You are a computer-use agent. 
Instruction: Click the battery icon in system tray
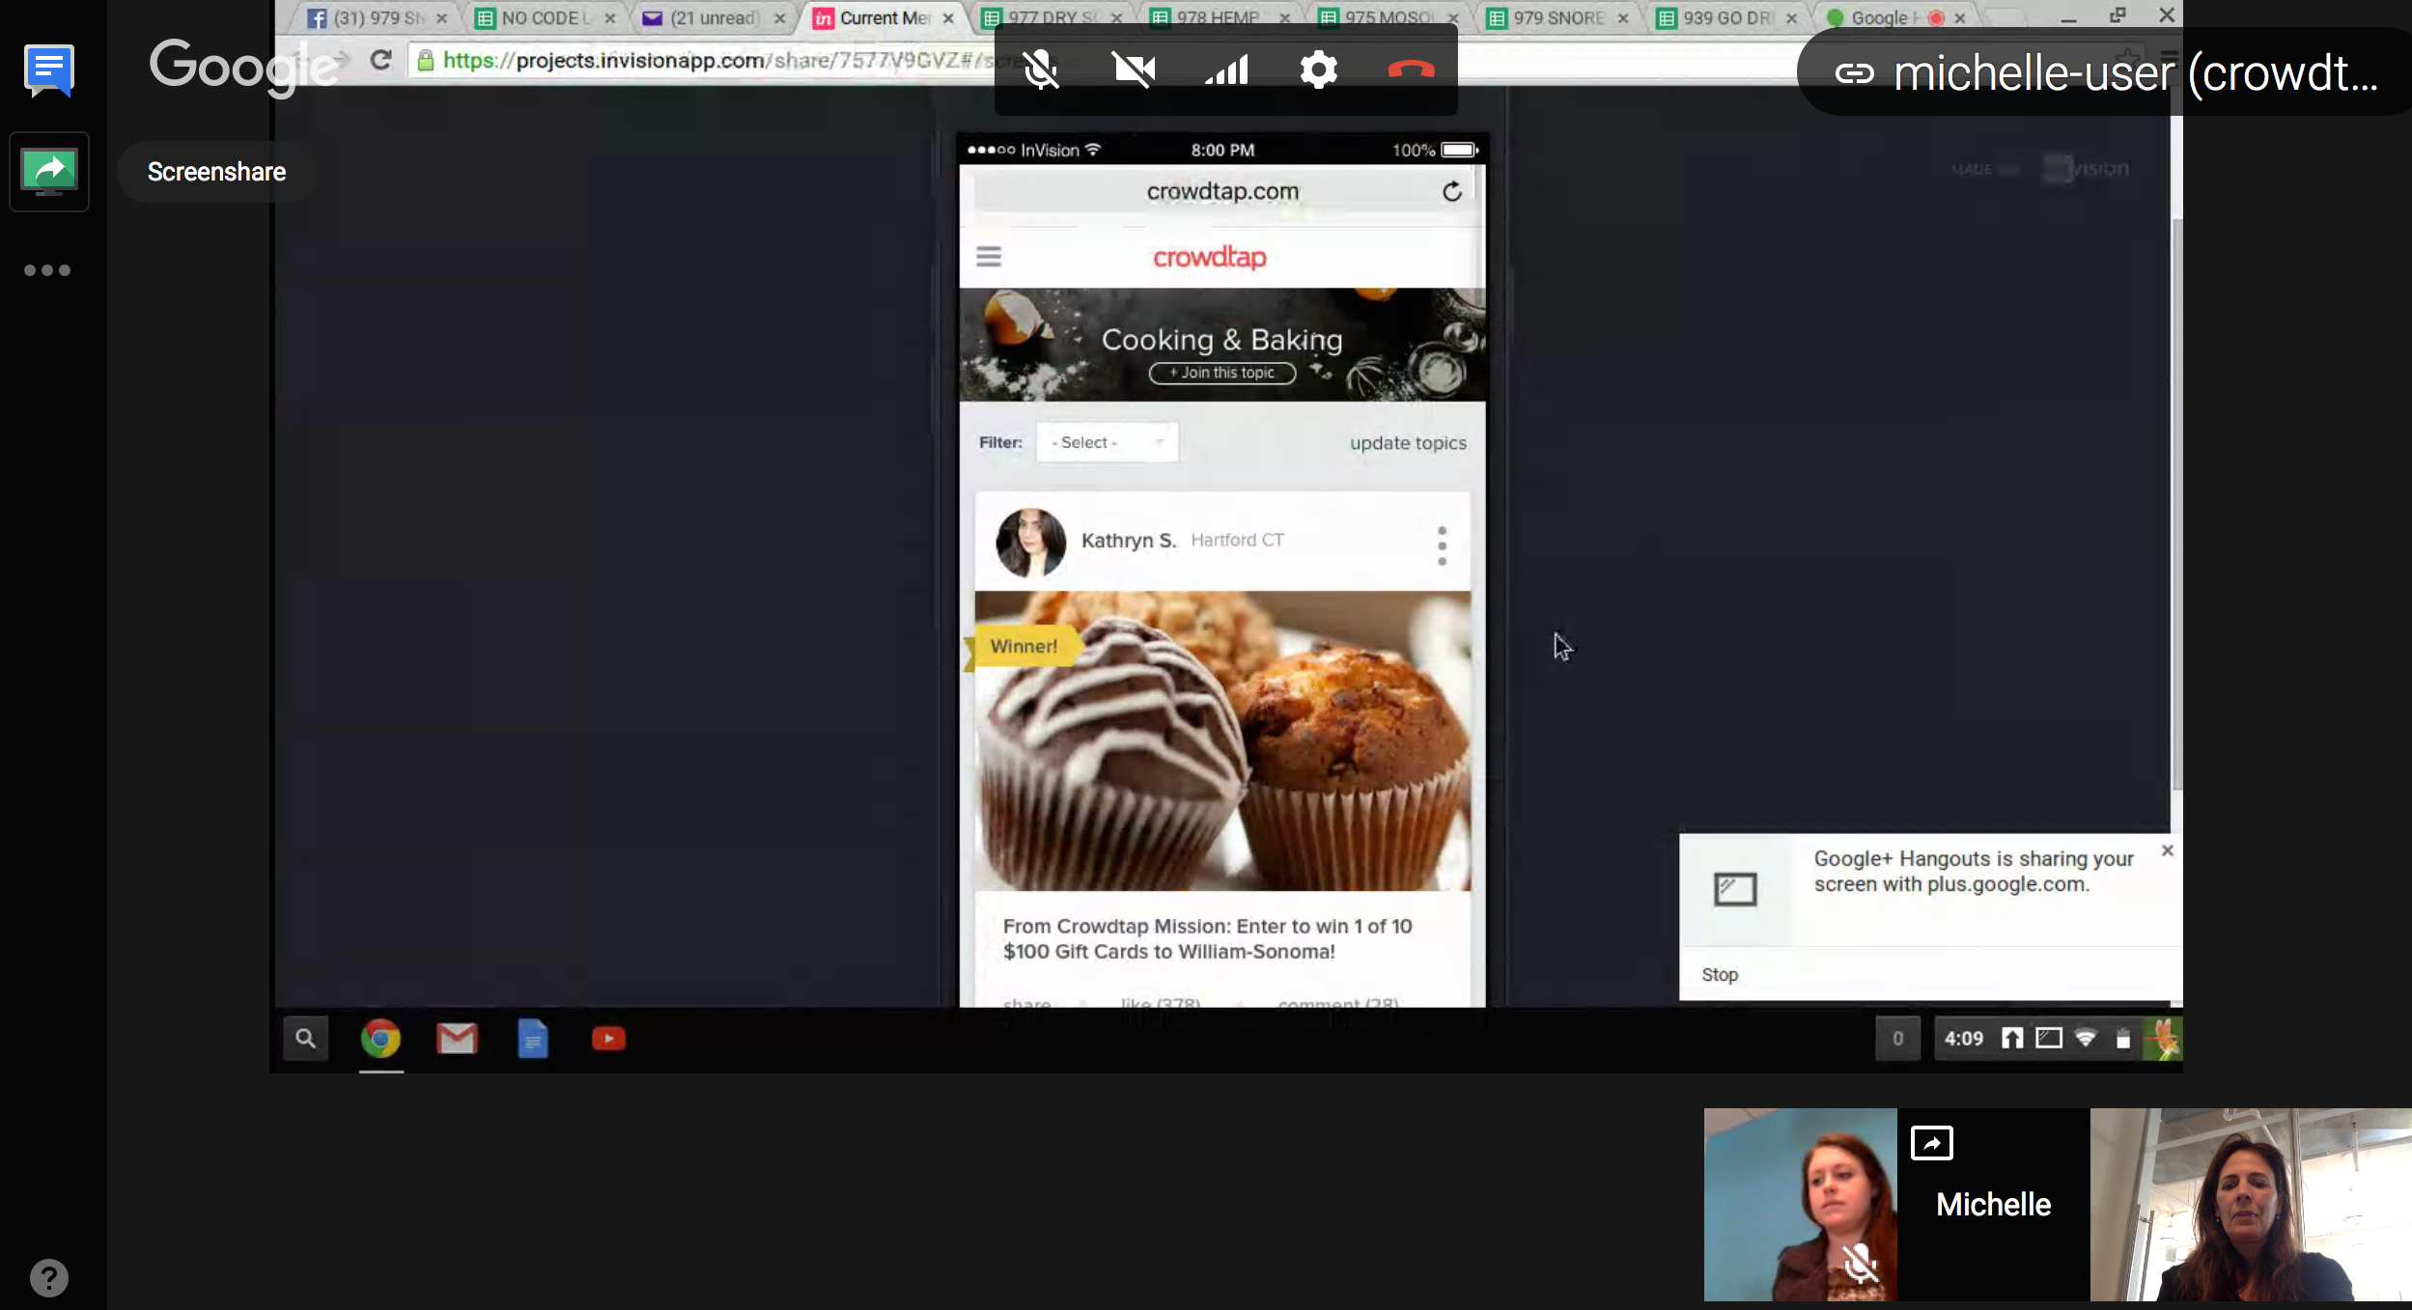pyautogui.click(x=2122, y=1039)
